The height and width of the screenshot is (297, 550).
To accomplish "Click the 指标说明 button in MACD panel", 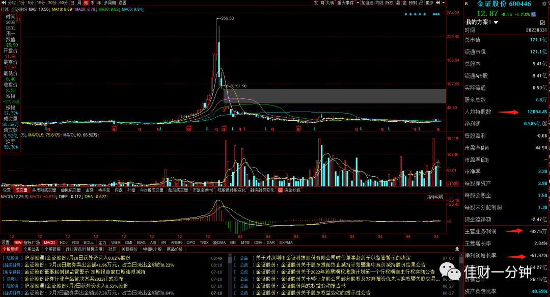I will tap(435, 197).
